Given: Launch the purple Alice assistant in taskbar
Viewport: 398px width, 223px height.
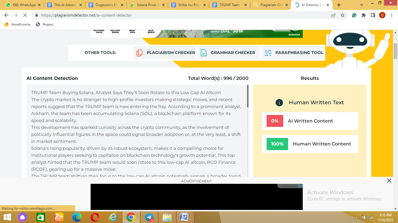Looking at the screenshot, I should click(22, 217).
